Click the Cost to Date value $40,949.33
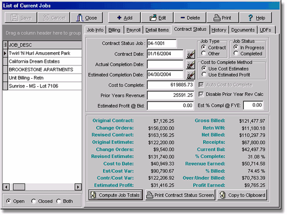 (162, 164)
